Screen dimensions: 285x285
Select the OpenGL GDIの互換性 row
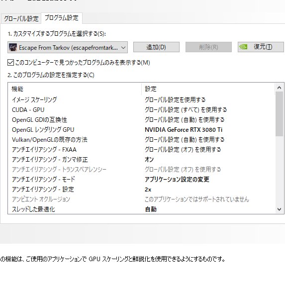(x=142, y=119)
